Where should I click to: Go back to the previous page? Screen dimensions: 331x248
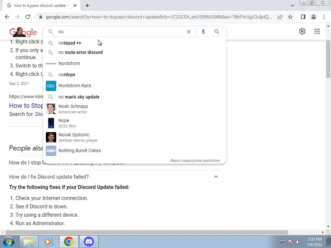[7, 17]
